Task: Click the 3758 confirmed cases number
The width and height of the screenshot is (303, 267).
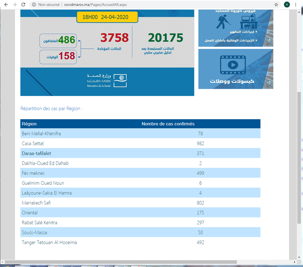Action: pyautogui.click(x=114, y=38)
